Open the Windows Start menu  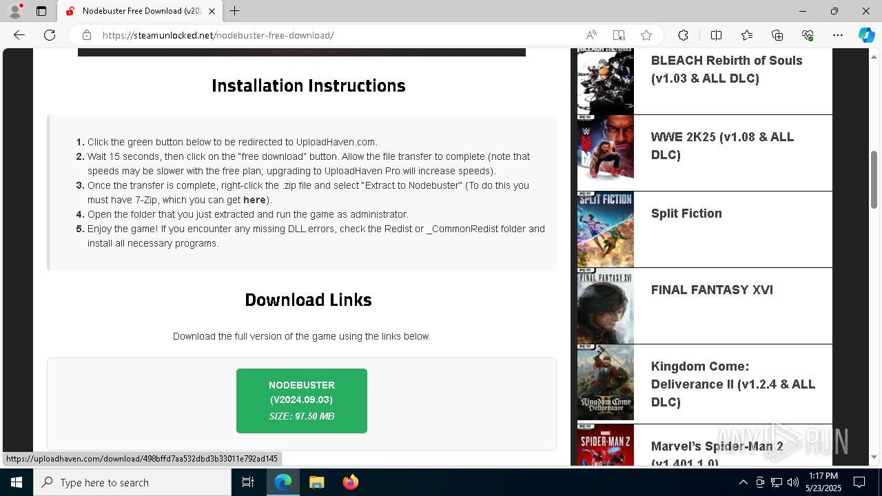click(17, 482)
